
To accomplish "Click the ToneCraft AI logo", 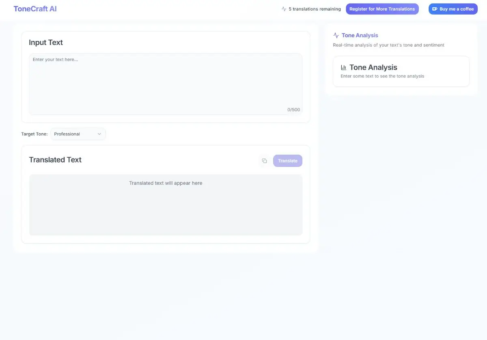I will (x=35, y=9).
